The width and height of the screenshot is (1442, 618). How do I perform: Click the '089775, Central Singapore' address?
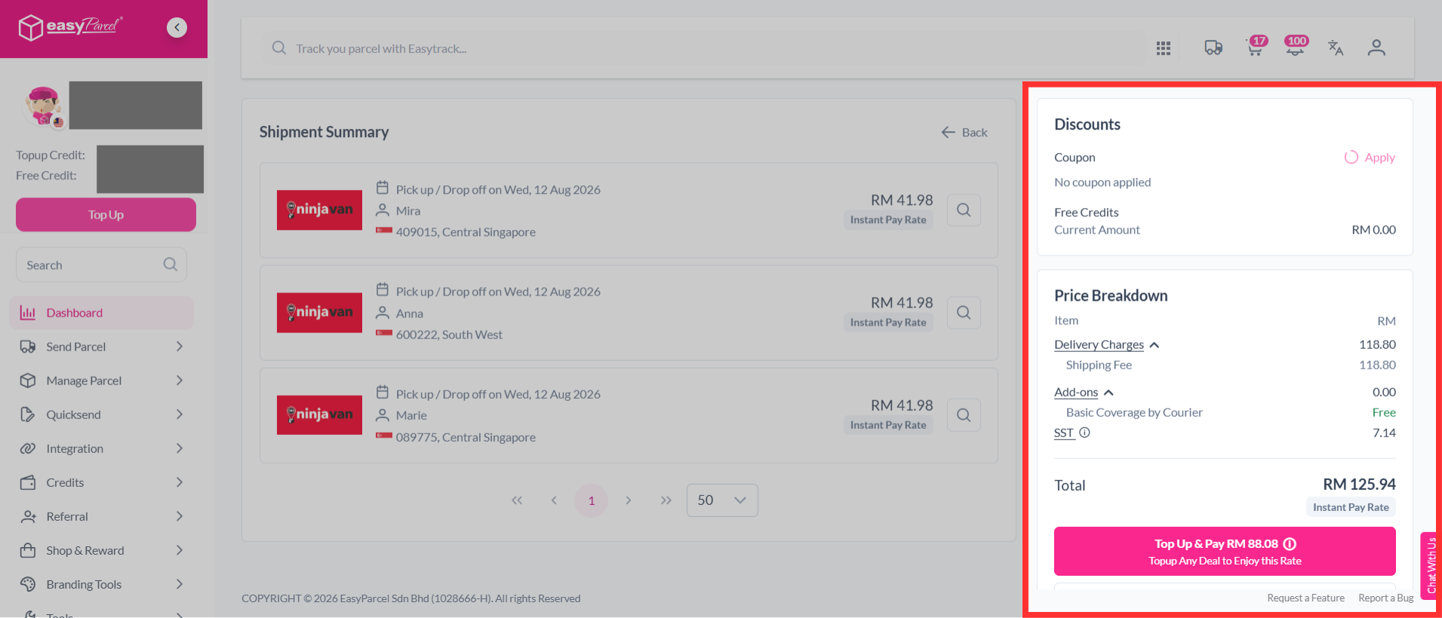point(466,437)
